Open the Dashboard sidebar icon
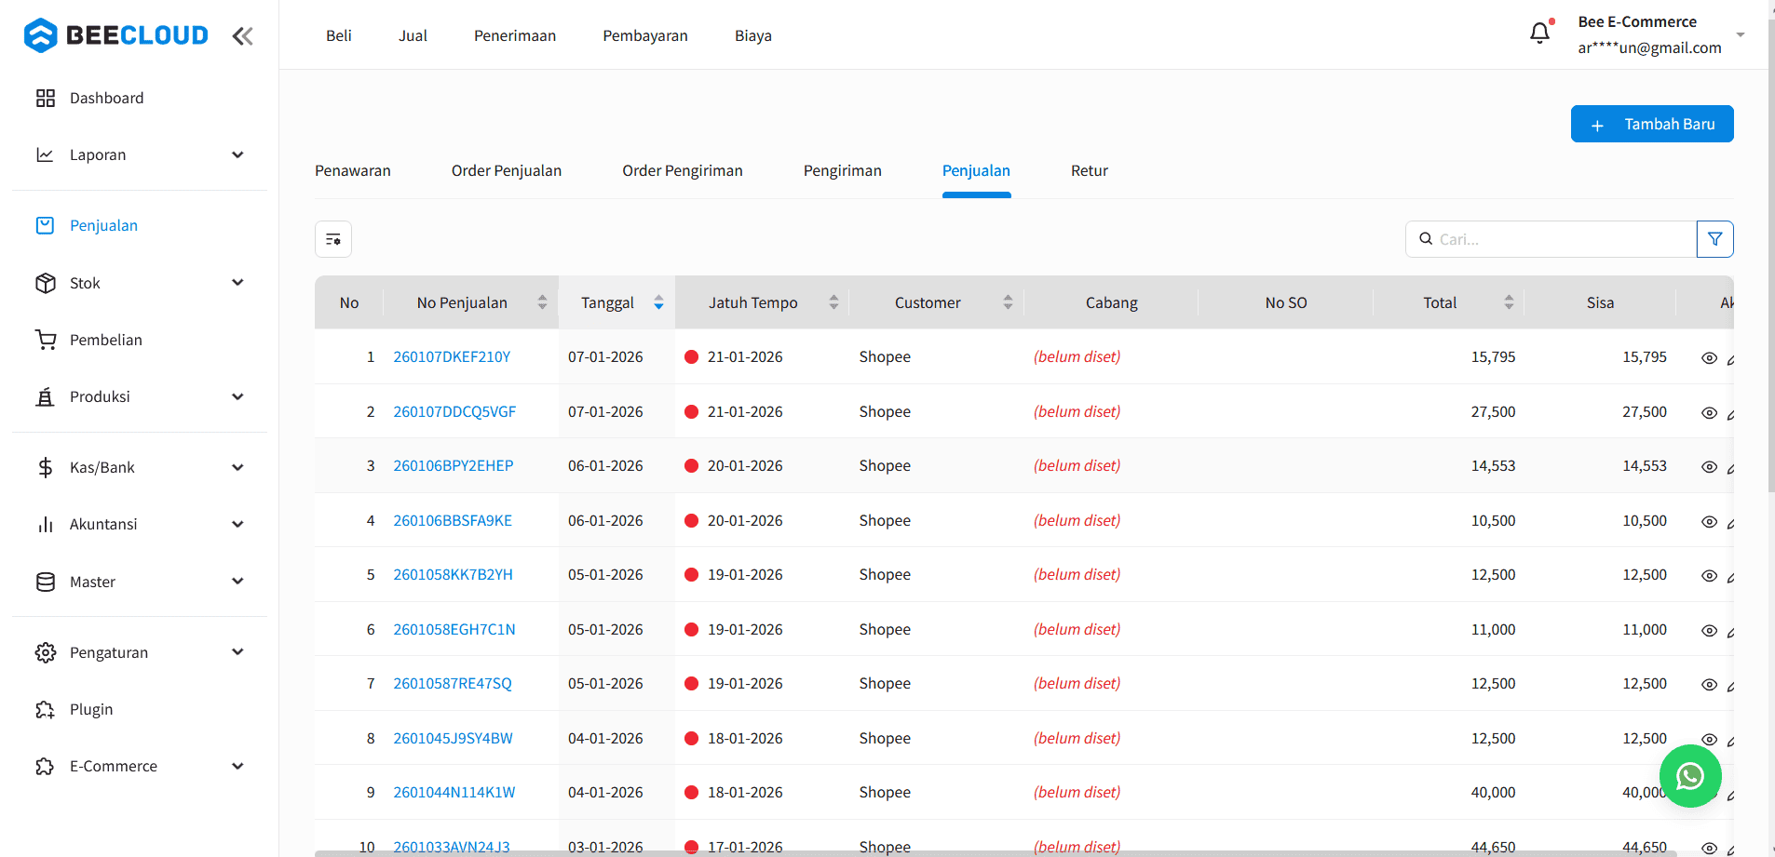 pos(46,98)
